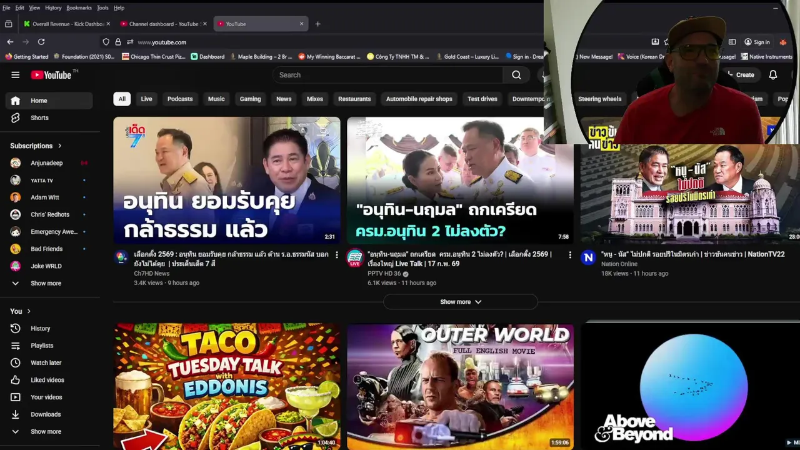
Task: Open the Ch7HD News channel link
Action: 151,273
